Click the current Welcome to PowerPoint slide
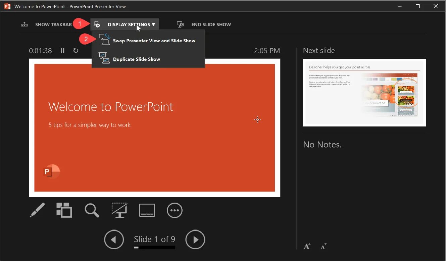This screenshot has height=262, width=446. coord(154,128)
